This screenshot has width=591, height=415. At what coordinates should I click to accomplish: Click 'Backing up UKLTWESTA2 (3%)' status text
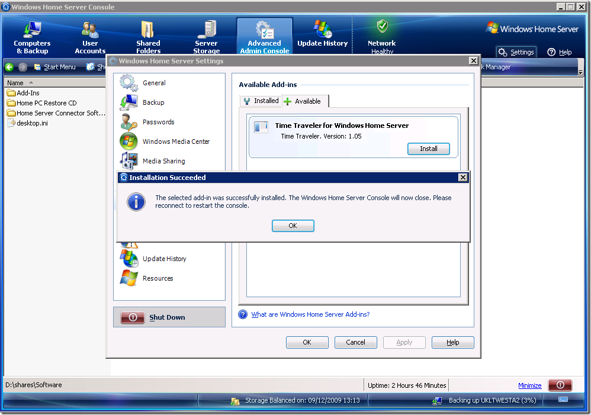tap(492, 400)
